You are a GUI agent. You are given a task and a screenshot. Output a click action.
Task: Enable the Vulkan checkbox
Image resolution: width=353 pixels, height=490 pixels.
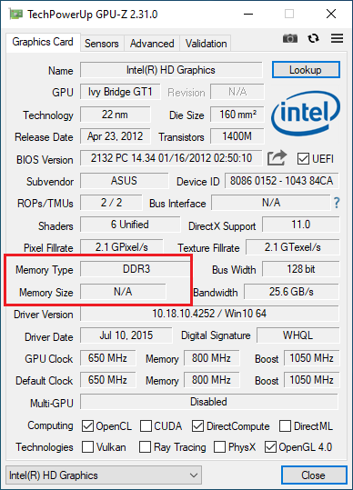87,447
